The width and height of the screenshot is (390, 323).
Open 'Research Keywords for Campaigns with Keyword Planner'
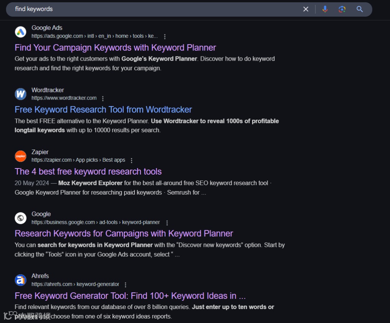pyautogui.click(x=124, y=234)
